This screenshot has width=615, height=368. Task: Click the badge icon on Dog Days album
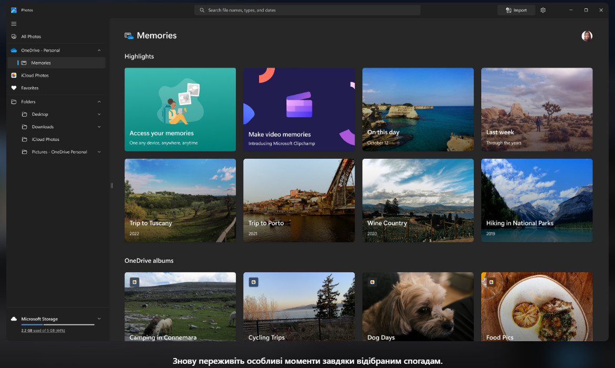tap(372, 282)
